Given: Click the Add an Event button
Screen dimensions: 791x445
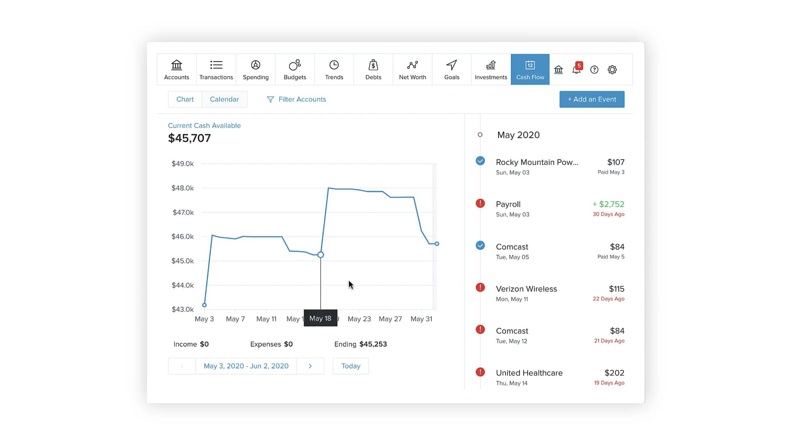Looking at the screenshot, I should tap(592, 99).
